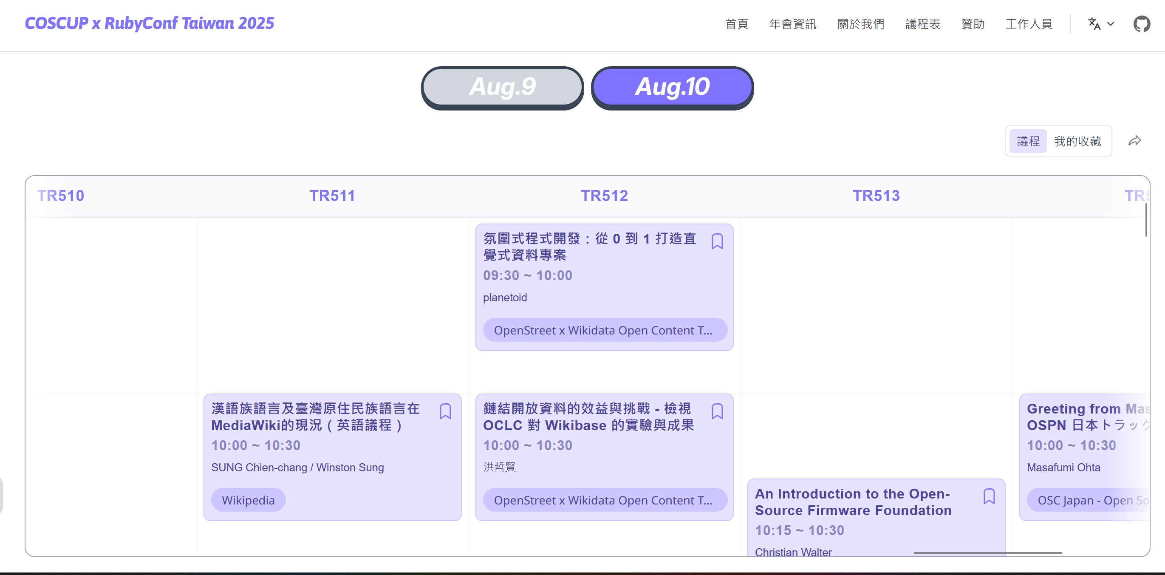The height and width of the screenshot is (575, 1165).
Task: Bookmark the Open-Source Firmware Foundation session
Action: [x=989, y=496]
